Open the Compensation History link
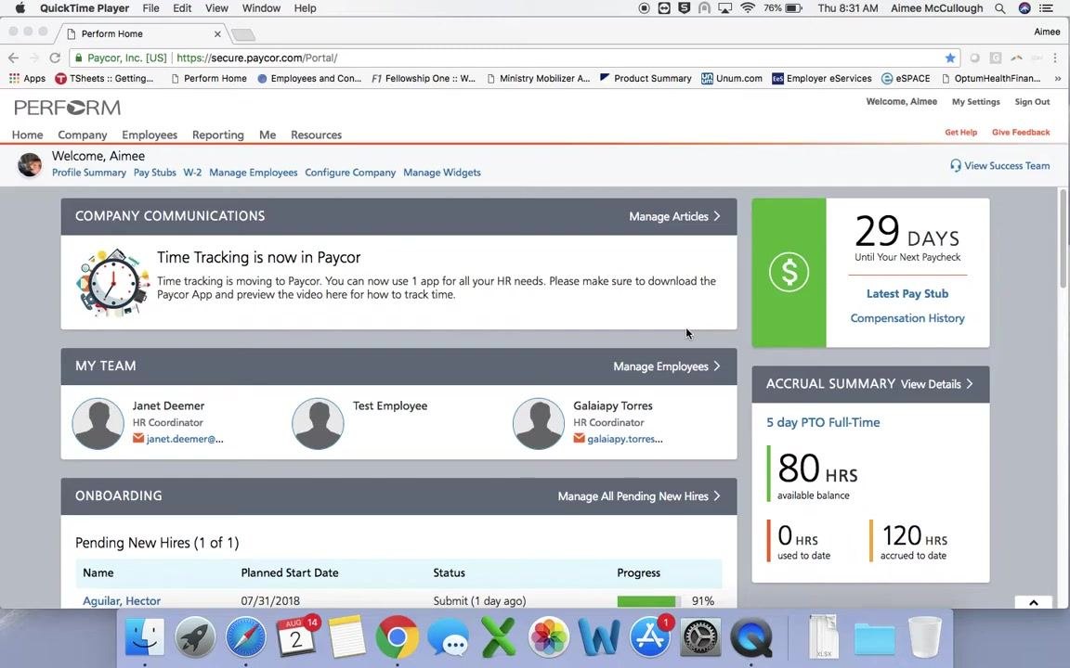This screenshot has height=668, width=1070. [x=907, y=318]
